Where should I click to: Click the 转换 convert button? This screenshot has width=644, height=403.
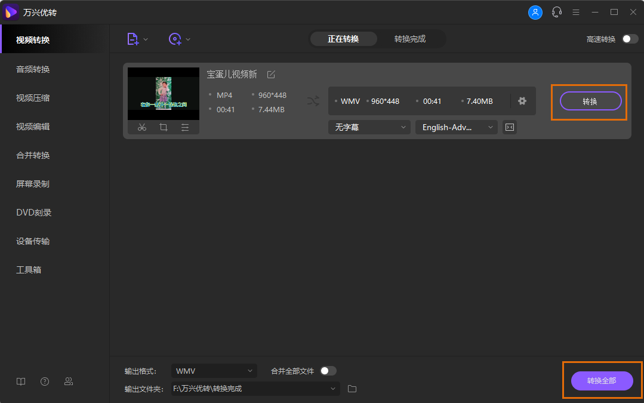590,101
